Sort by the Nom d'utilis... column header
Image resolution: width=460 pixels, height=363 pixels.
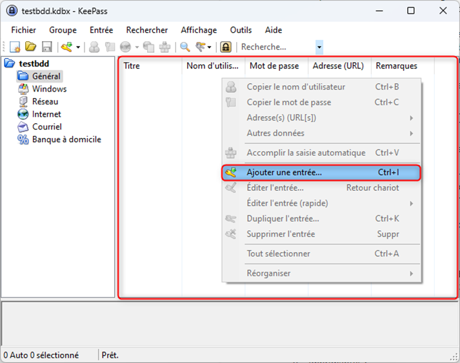[x=214, y=66]
